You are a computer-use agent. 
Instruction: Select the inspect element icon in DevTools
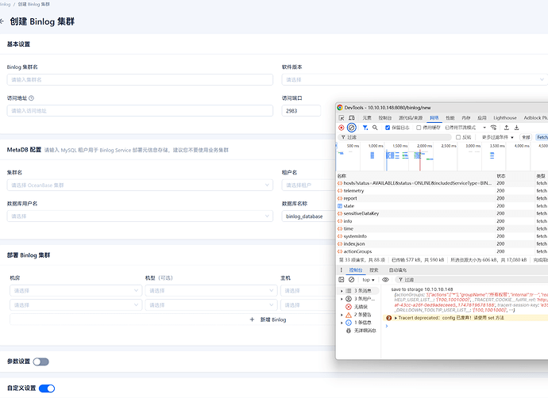[342, 118]
